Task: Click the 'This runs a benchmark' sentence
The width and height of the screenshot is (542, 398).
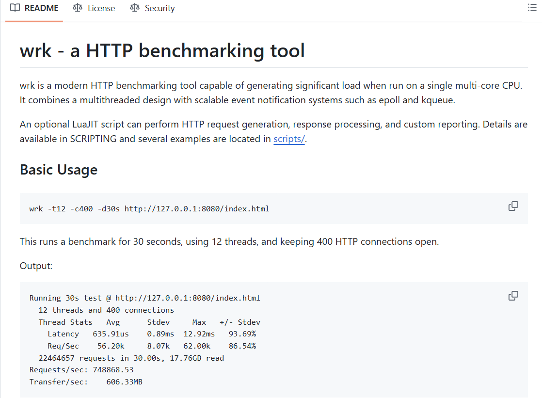Action: [x=229, y=241]
